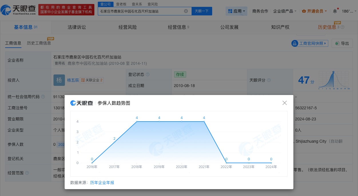Close the 参保人数趋势图 popup
This screenshot has height=196, width=358.
285,103
